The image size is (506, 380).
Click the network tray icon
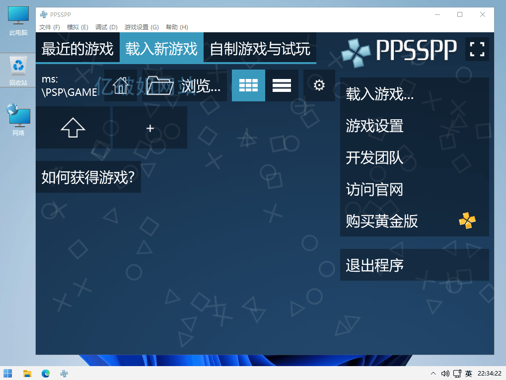point(457,374)
